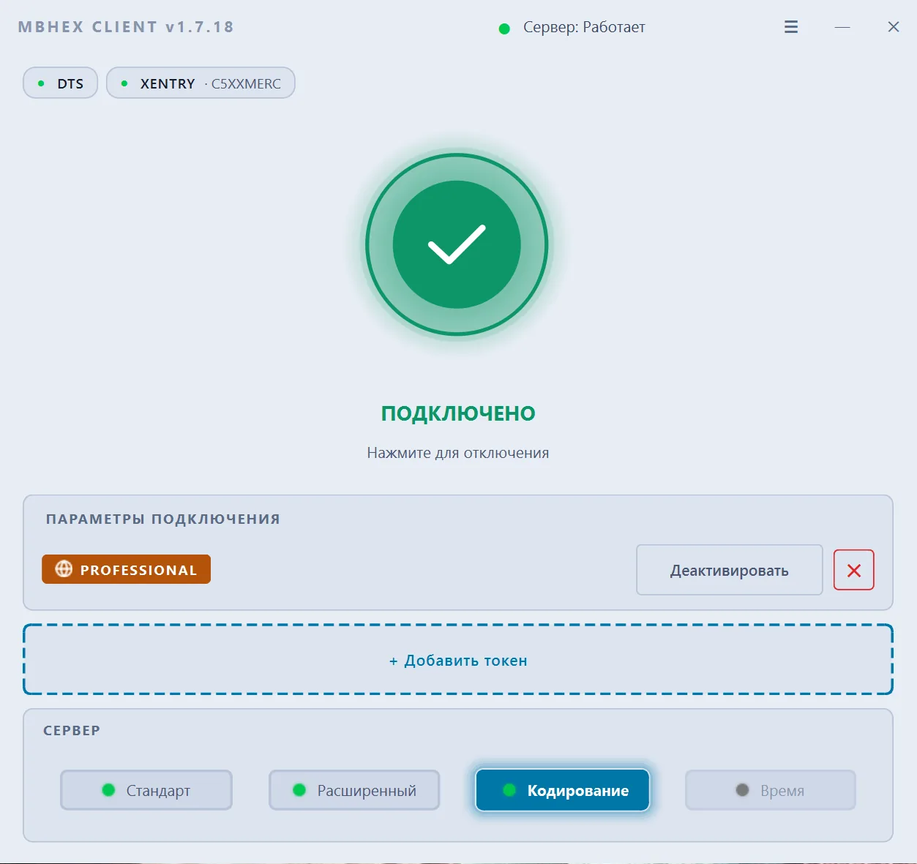Click the ПАРАМЕТРЫ ПОДКЛЮЧЕНИЯ heading
The image size is (917, 864).
coord(163,519)
